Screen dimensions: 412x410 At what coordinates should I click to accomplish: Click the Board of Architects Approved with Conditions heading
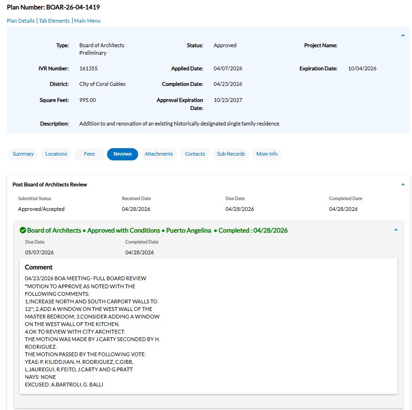coord(157,230)
